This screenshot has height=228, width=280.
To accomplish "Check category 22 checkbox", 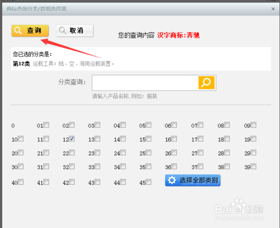I will point(72,153).
